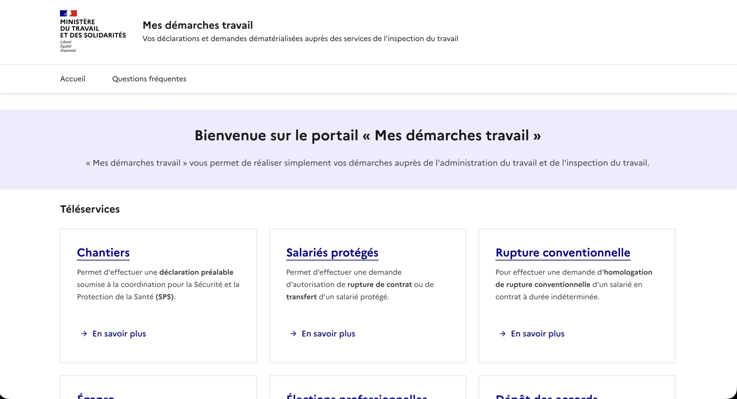Click the Téléservices section heading
Screen dimensions: 737x399
click(x=90, y=209)
